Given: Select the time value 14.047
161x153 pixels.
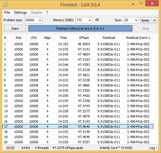Looking at the screenshot, I should tap(63, 106).
